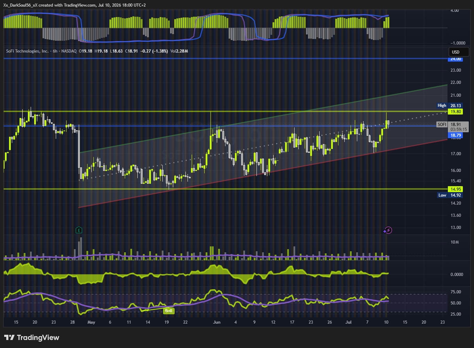Click the 14.20 price axis value
The image size is (474, 348).
(456, 203)
